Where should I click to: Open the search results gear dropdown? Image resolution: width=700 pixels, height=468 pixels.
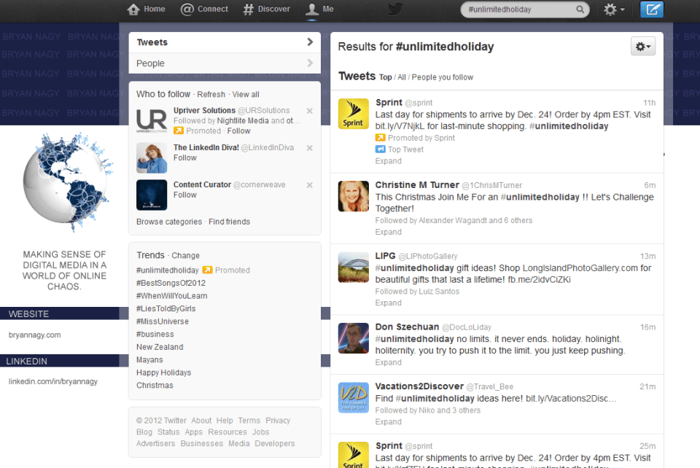[x=643, y=47]
